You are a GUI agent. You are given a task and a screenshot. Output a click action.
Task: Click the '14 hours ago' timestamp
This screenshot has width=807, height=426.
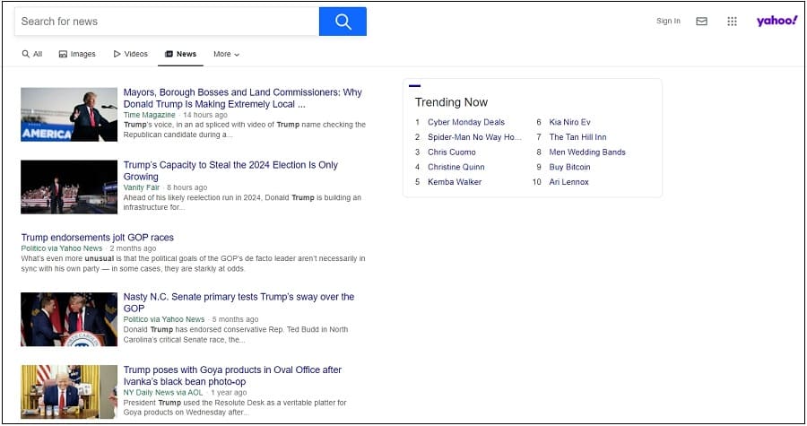205,115
